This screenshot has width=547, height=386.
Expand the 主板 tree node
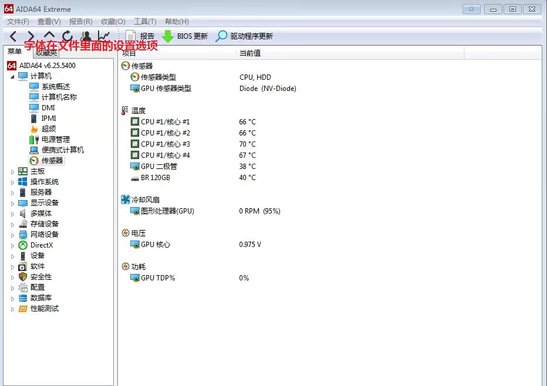[12, 172]
